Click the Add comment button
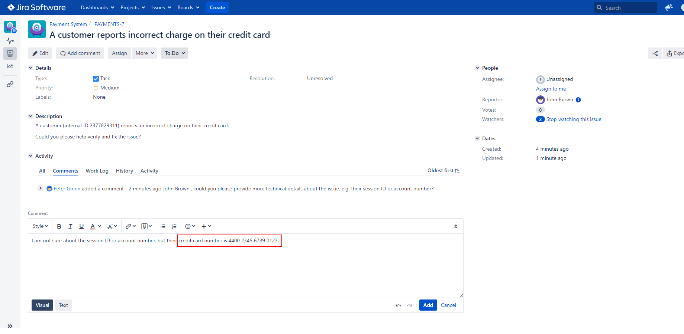 point(80,53)
